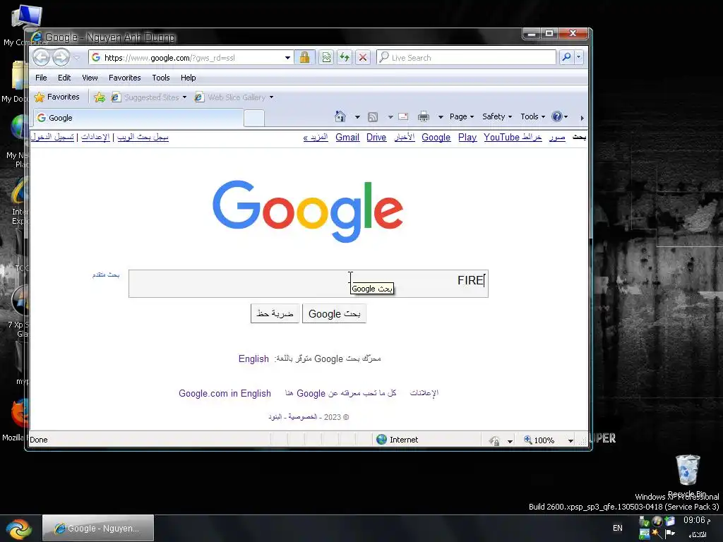Click the Print icon
Screen dimensions: 723x542
click(424, 117)
